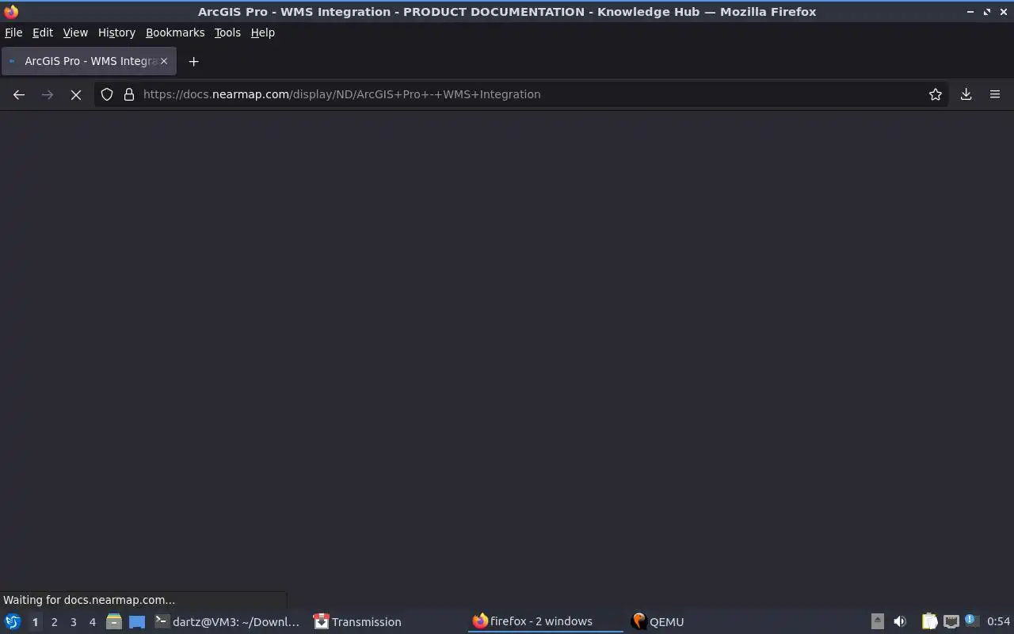The image size is (1014, 634).
Task: Open the network connection tray icon
Action: click(951, 622)
